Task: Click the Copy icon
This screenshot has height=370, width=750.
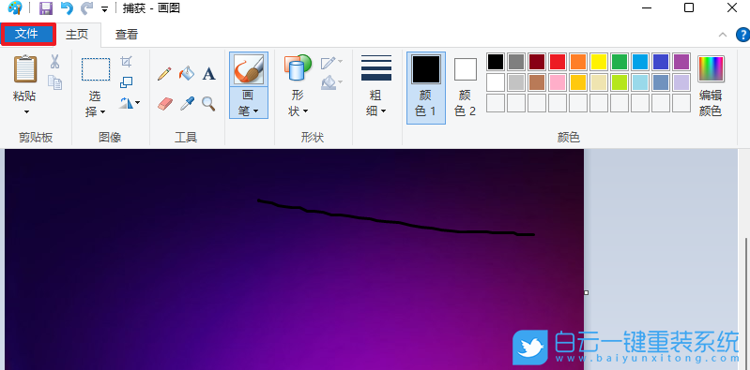Action: point(55,82)
